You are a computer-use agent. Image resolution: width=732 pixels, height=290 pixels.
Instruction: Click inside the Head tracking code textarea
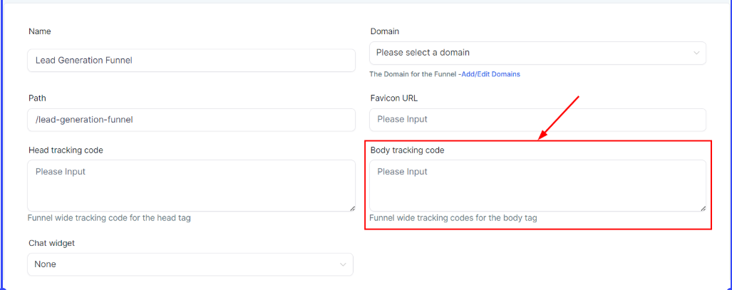191,185
